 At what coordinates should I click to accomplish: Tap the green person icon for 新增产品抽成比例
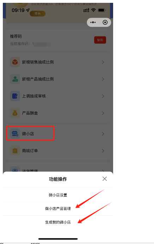click(15, 79)
